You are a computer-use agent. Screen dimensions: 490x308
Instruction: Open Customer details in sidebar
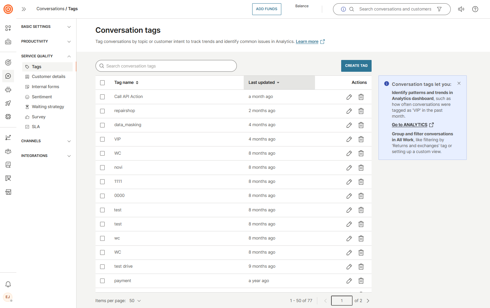pyautogui.click(x=48, y=77)
